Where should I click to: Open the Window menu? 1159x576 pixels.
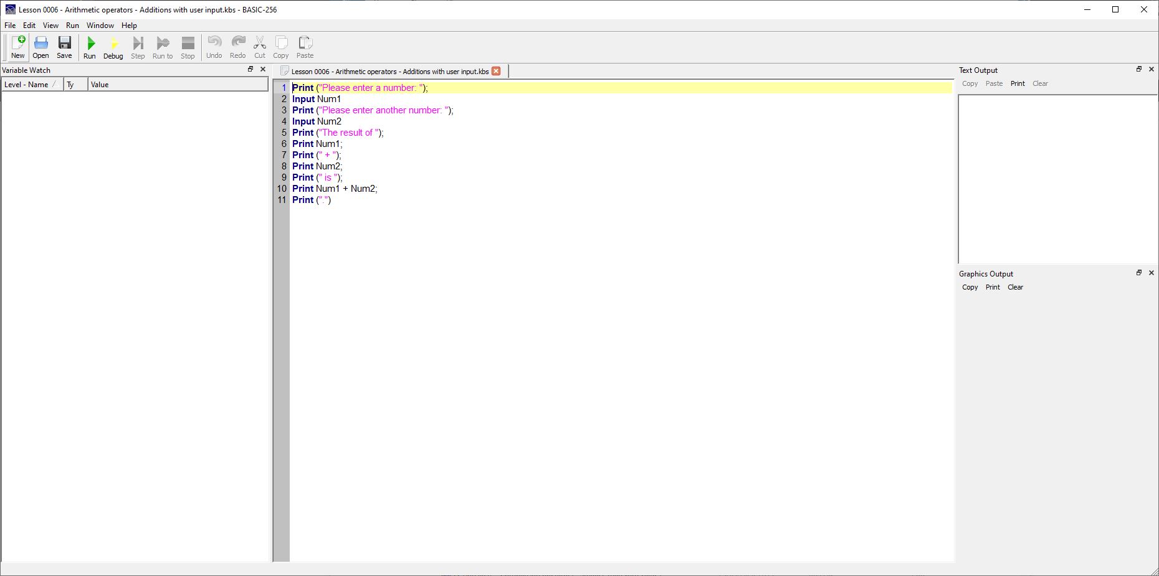point(100,26)
